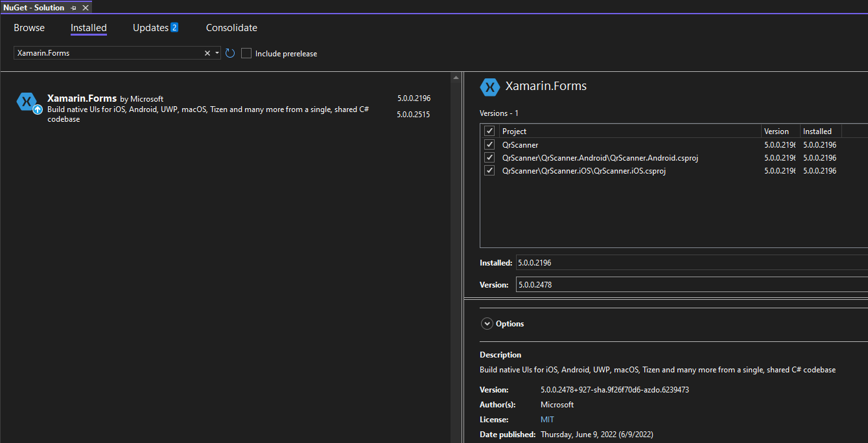Switch to the Browse tab
This screenshot has height=443, width=868.
coord(29,28)
